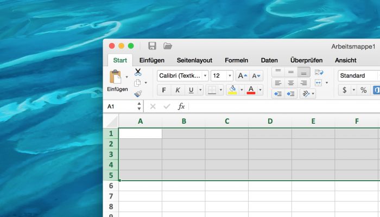380x217 pixels.
Task: Align text left
Action: [278, 83]
